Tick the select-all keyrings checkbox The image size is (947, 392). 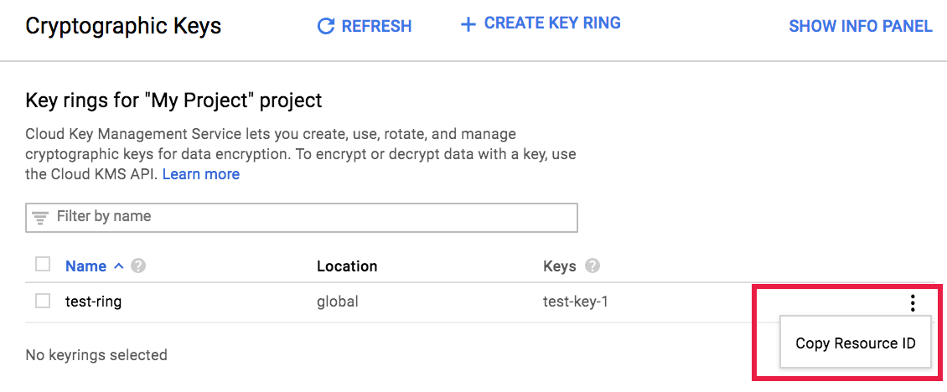[43, 265]
